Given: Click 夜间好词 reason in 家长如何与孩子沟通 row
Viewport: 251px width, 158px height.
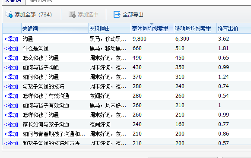Looking at the screenshot, I should pyautogui.click(x=100, y=124).
